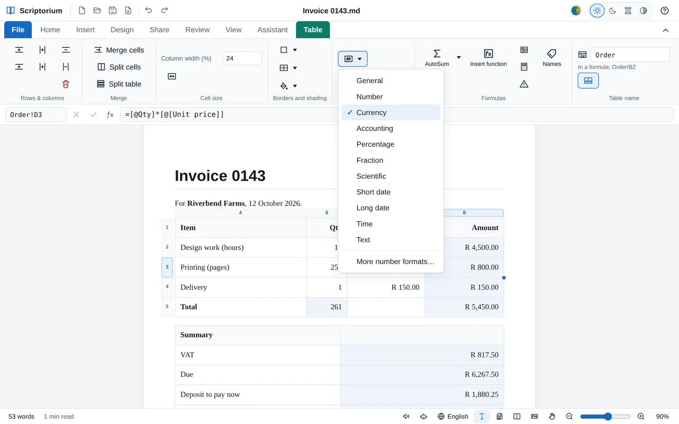This screenshot has height=424, width=679.
Task: Select Short date format
Action: point(391,192)
